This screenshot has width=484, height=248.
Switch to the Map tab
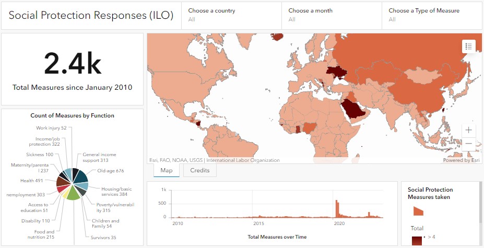[167, 171]
